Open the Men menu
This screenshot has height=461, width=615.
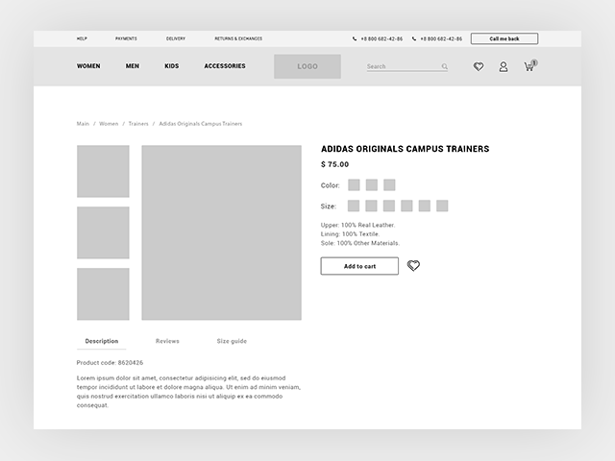coord(133,66)
